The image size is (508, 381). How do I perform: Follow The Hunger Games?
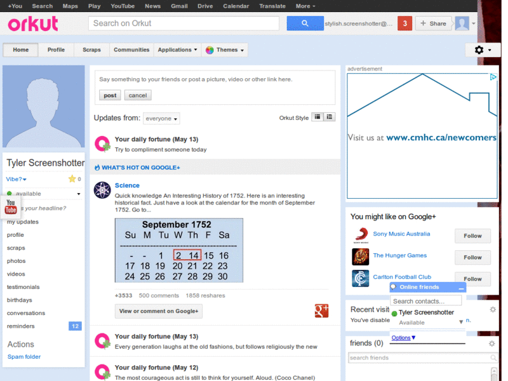pos(472,257)
